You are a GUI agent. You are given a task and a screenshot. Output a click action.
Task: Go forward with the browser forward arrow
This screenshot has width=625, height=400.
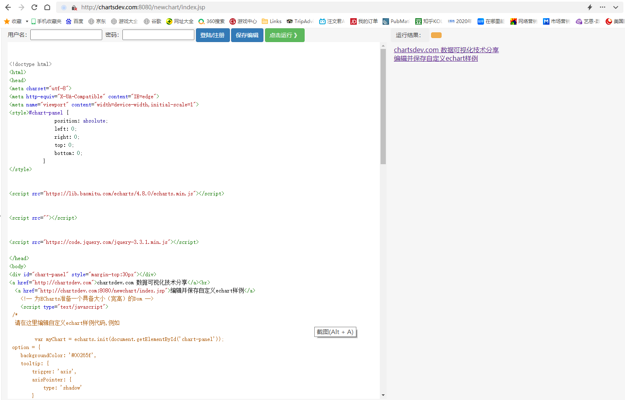click(x=21, y=7)
